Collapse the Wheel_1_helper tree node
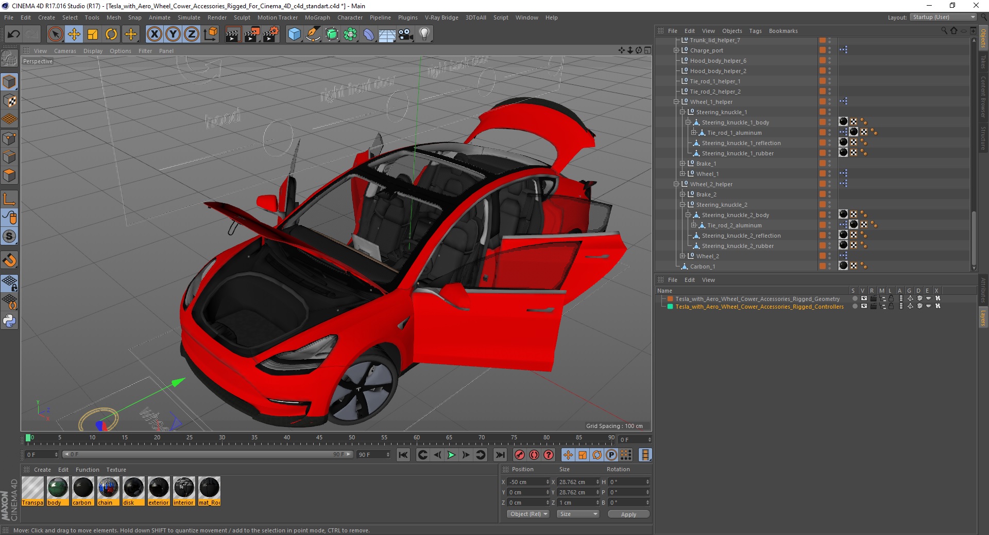 (x=676, y=102)
